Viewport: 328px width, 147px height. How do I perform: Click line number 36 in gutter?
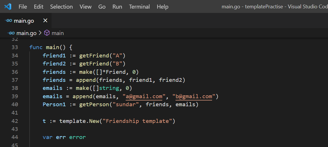(x=15, y=72)
